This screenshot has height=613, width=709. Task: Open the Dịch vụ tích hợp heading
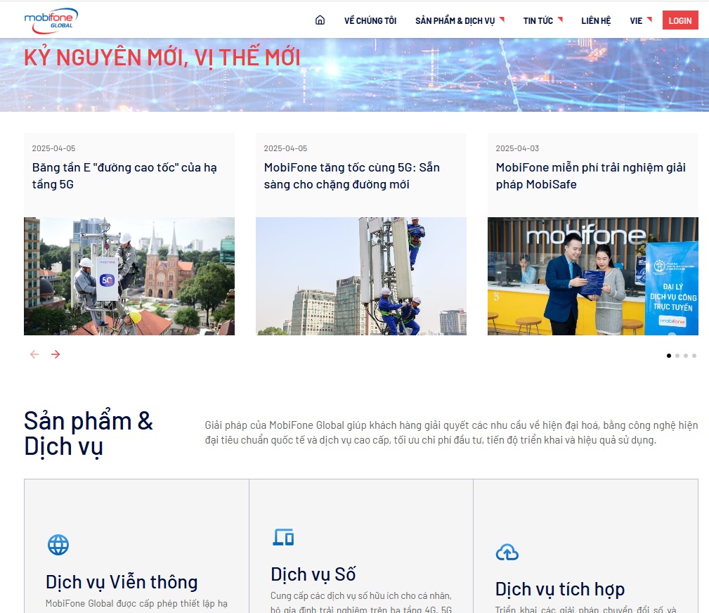point(560,589)
